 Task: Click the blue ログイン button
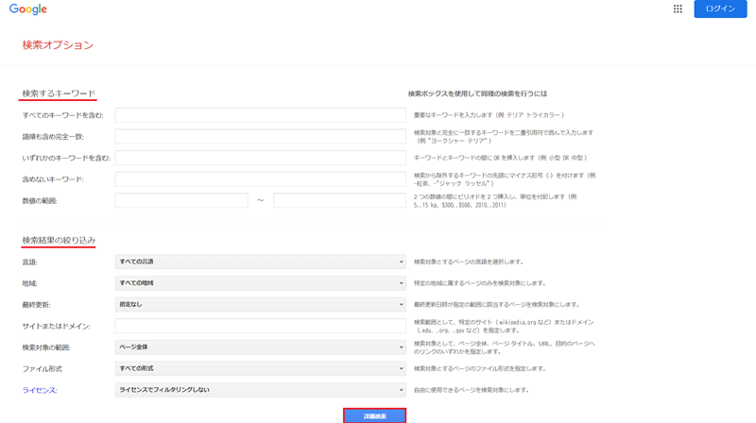click(720, 8)
